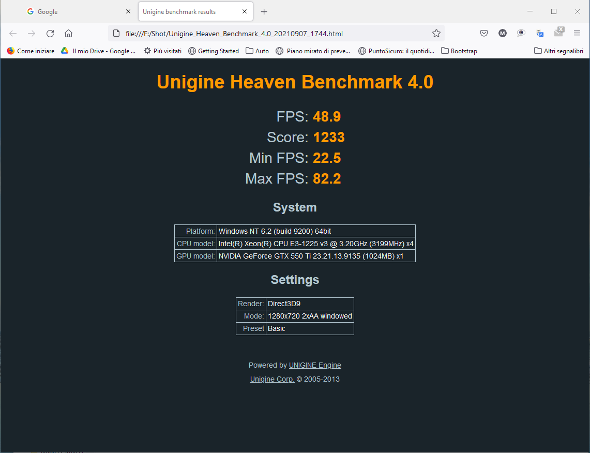Maximize the Firefox window
This screenshot has height=453, width=590.
click(553, 11)
